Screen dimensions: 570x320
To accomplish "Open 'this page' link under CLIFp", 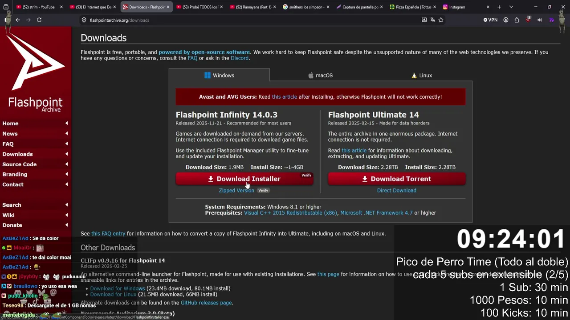I will 328,274.
